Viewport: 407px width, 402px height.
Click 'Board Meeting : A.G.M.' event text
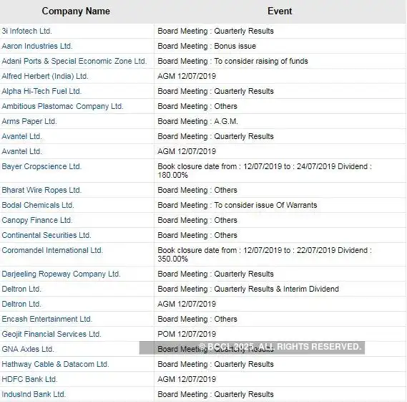tap(197, 121)
